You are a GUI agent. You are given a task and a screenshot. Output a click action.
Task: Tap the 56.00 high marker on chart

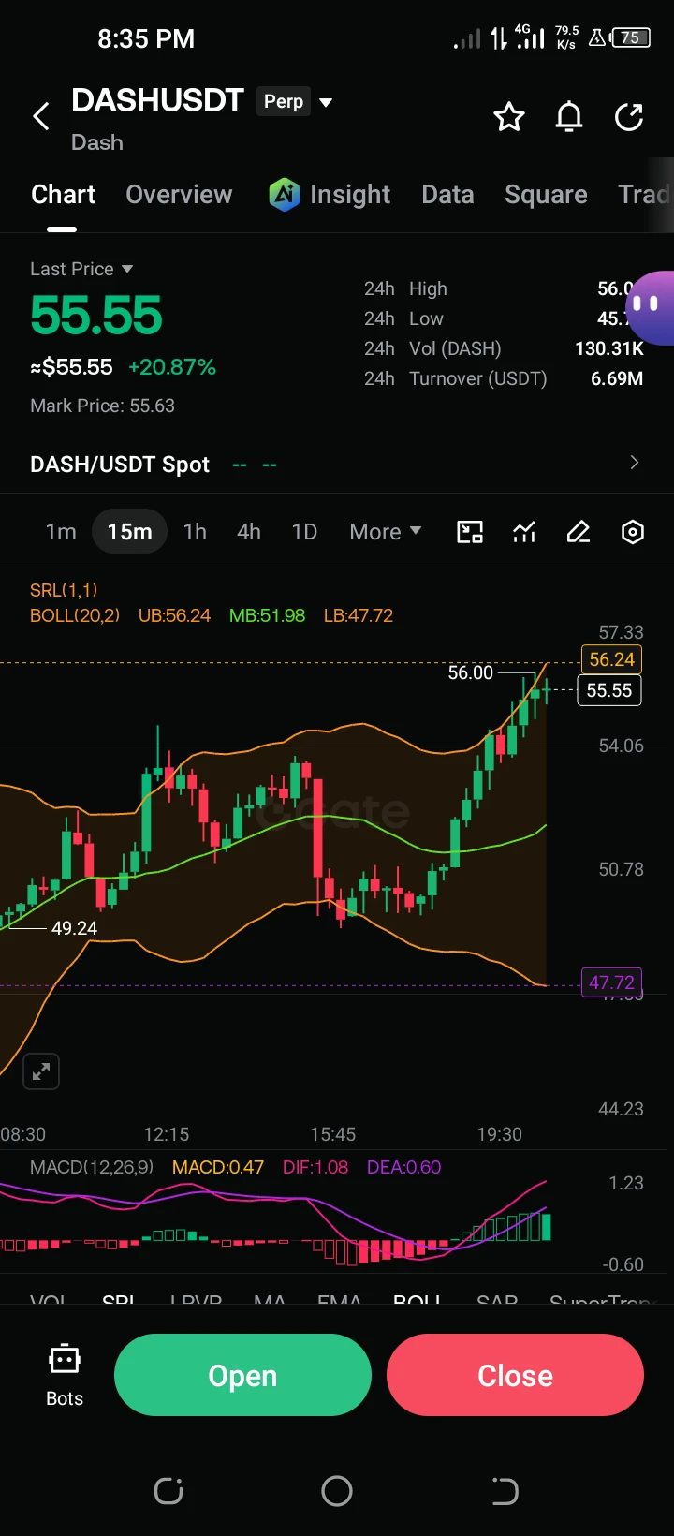point(470,672)
